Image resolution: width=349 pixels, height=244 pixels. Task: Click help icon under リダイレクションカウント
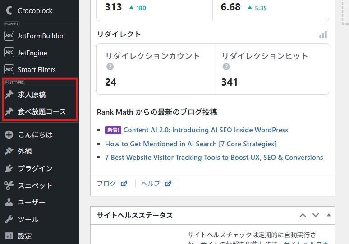pos(110,67)
